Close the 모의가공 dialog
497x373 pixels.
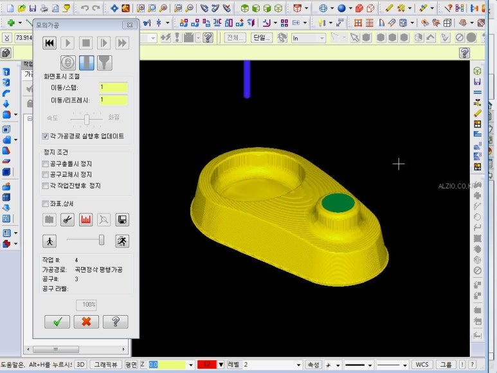click(130, 24)
